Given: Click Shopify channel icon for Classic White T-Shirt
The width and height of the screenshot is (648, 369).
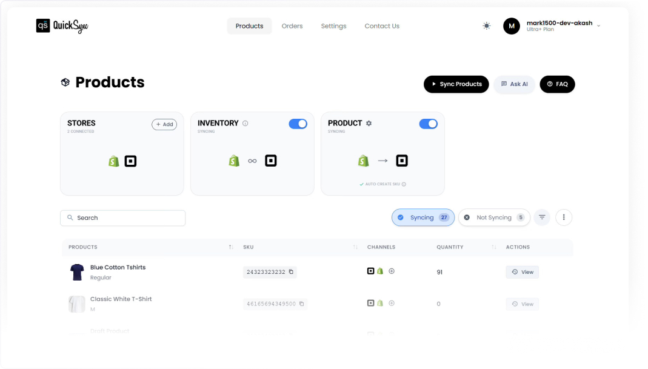Looking at the screenshot, I should 380,304.
